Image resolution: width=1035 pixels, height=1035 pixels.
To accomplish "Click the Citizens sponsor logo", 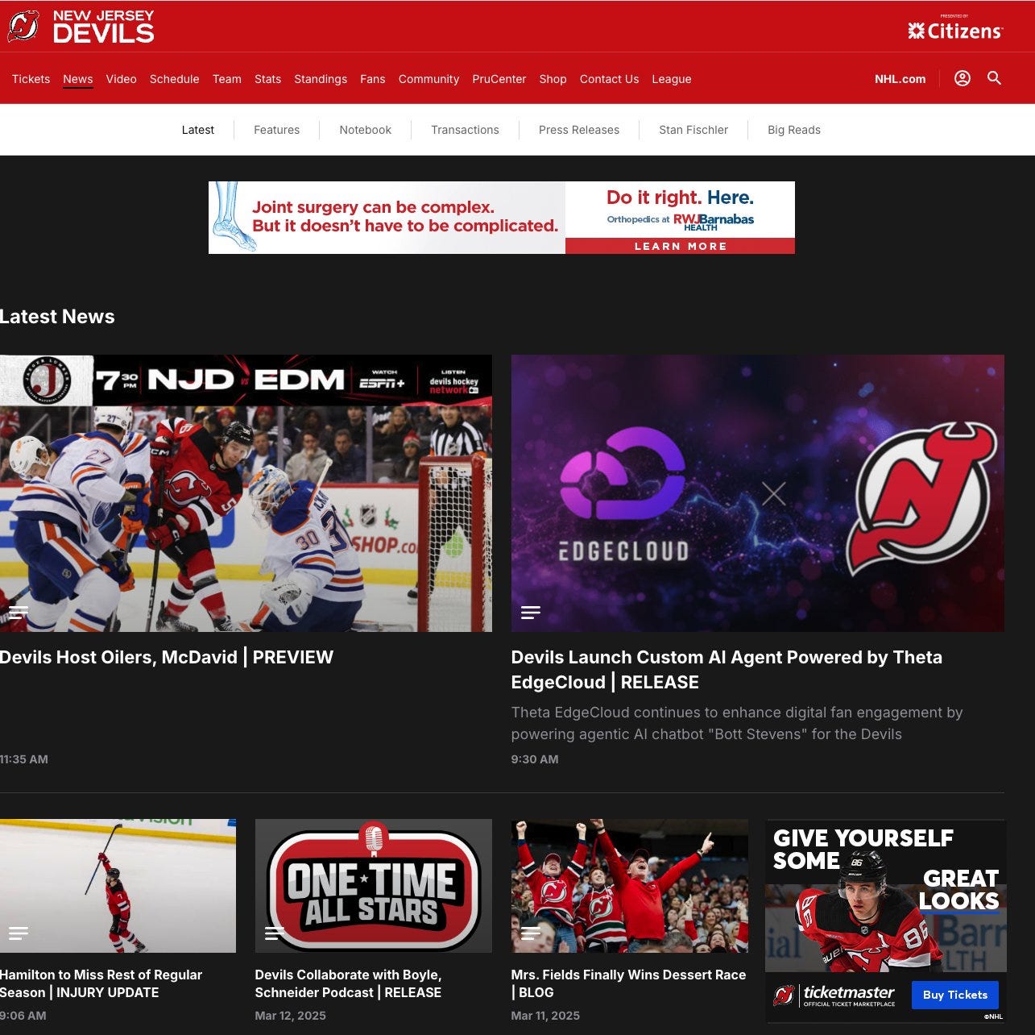I will (x=955, y=29).
